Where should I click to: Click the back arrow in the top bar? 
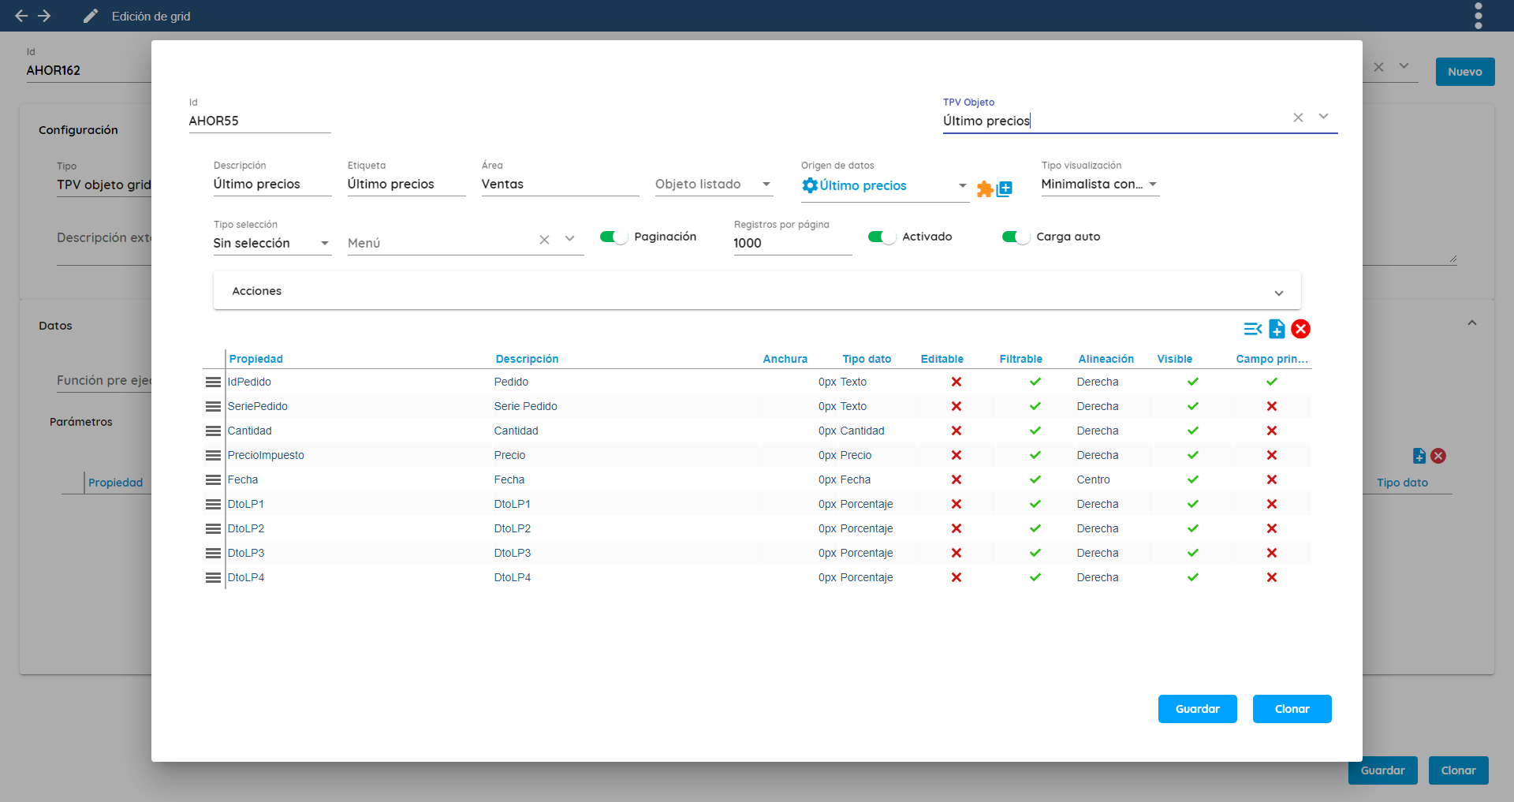[x=21, y=16]
